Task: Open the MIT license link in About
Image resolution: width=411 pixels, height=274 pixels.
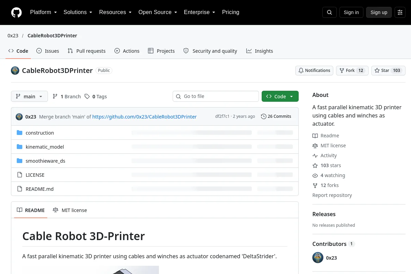Action: click(329, 146)
